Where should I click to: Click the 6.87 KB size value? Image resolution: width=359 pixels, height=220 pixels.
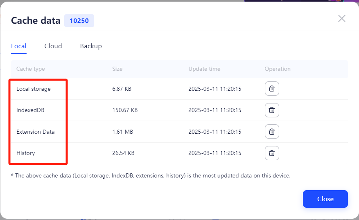(122, 89)
